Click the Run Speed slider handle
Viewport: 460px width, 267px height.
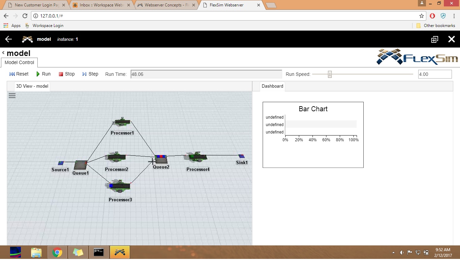click(330, 74)
